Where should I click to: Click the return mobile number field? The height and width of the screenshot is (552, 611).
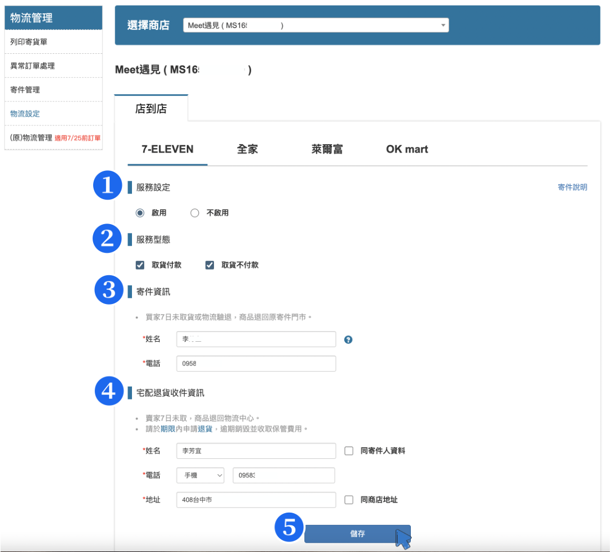284,475
